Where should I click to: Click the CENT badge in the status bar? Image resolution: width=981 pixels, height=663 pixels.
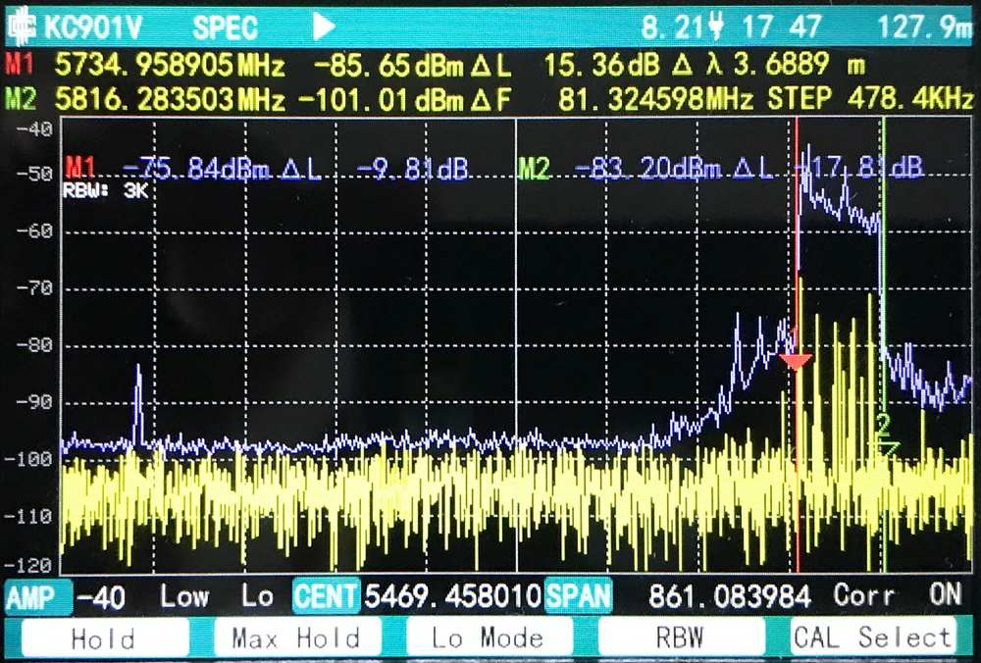329,596
